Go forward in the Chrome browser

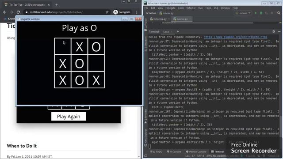(11, 12)
